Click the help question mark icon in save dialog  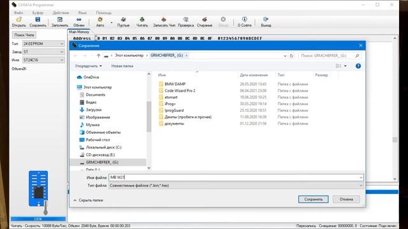click(x=358, y=66)
